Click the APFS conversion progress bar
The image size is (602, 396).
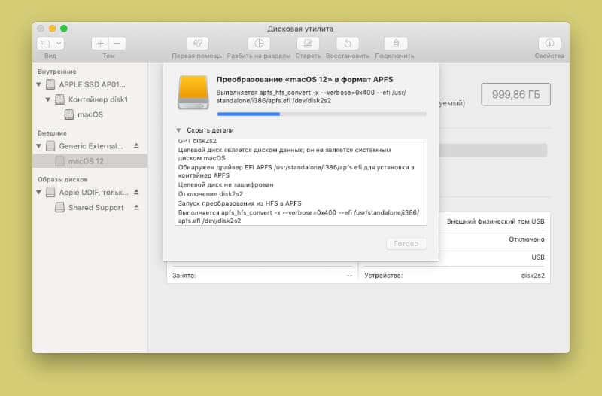pos(322,114)
